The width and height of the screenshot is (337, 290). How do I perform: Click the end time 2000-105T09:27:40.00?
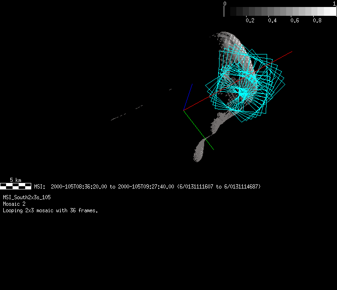146,187
